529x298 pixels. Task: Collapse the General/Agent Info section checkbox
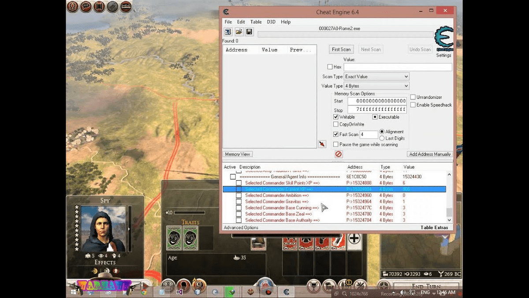232,176
